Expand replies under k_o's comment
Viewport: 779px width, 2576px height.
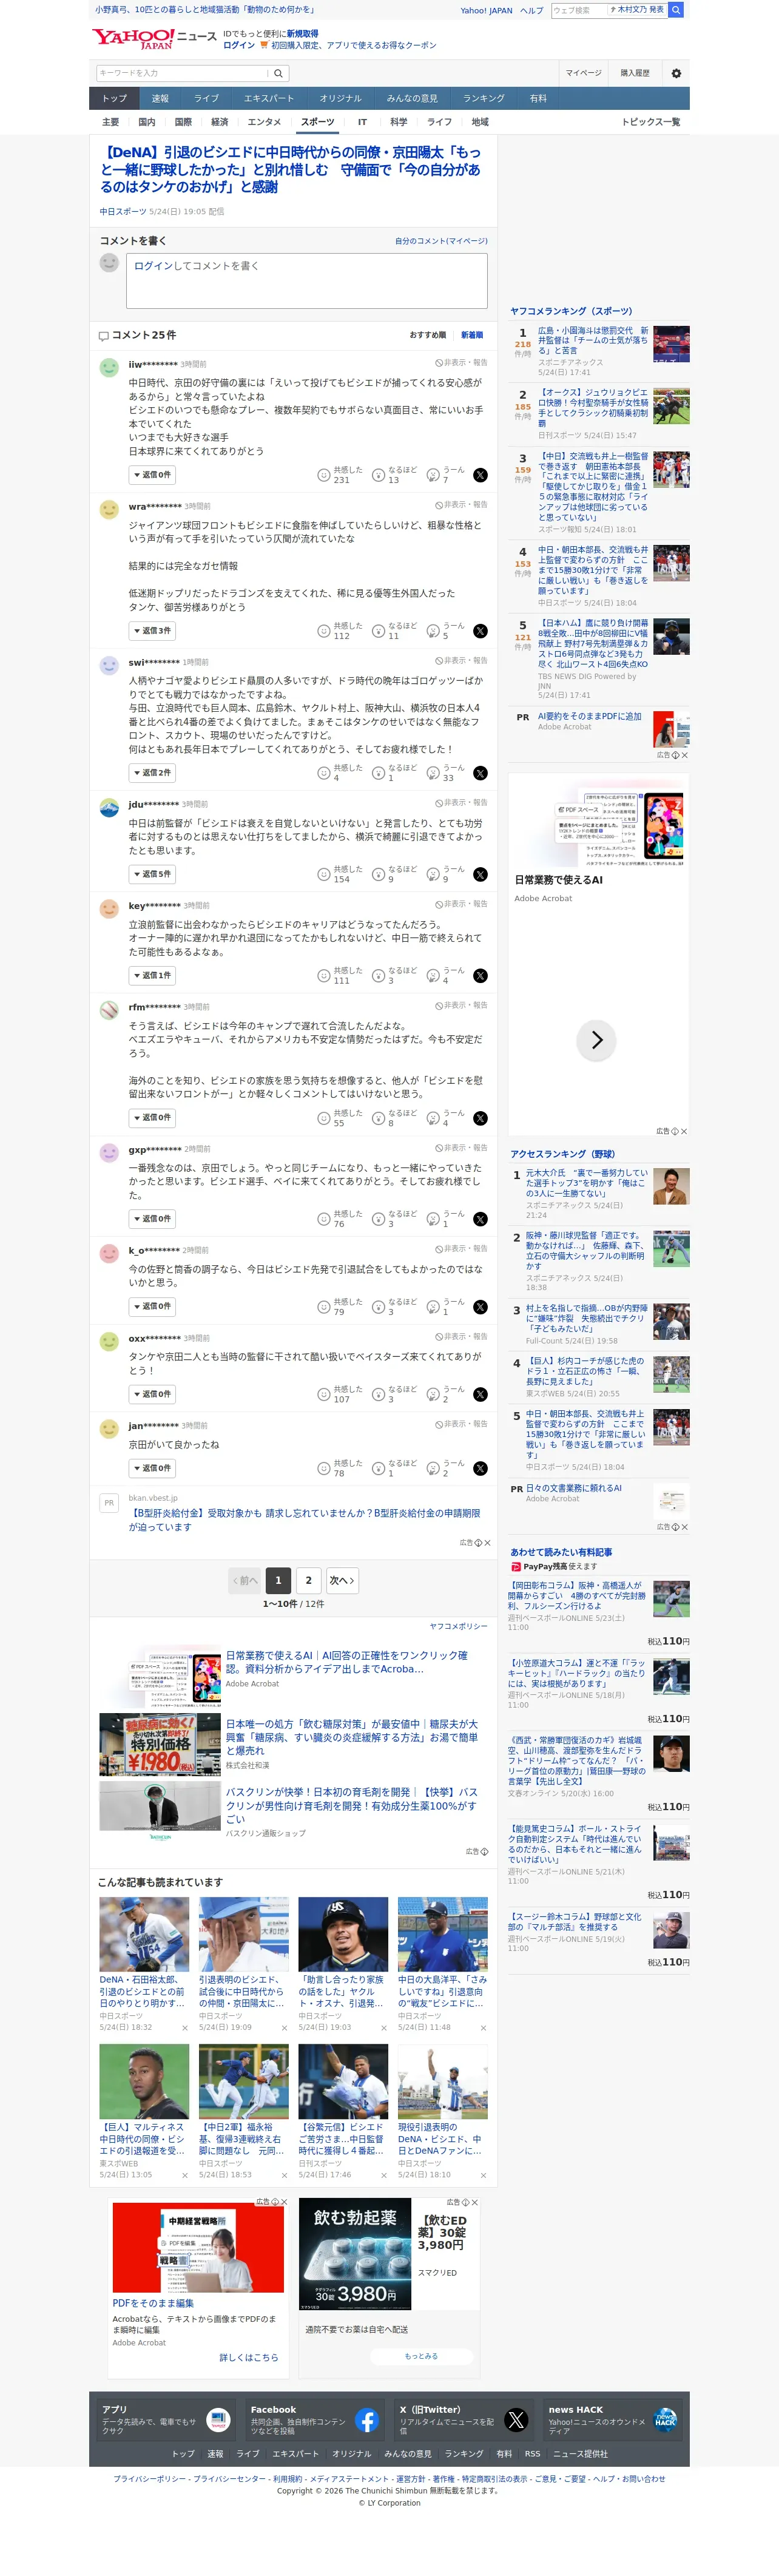[152, 1306]
